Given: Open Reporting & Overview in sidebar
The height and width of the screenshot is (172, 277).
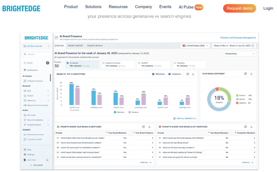Looking at the screenshot, I should coord(34,135).
